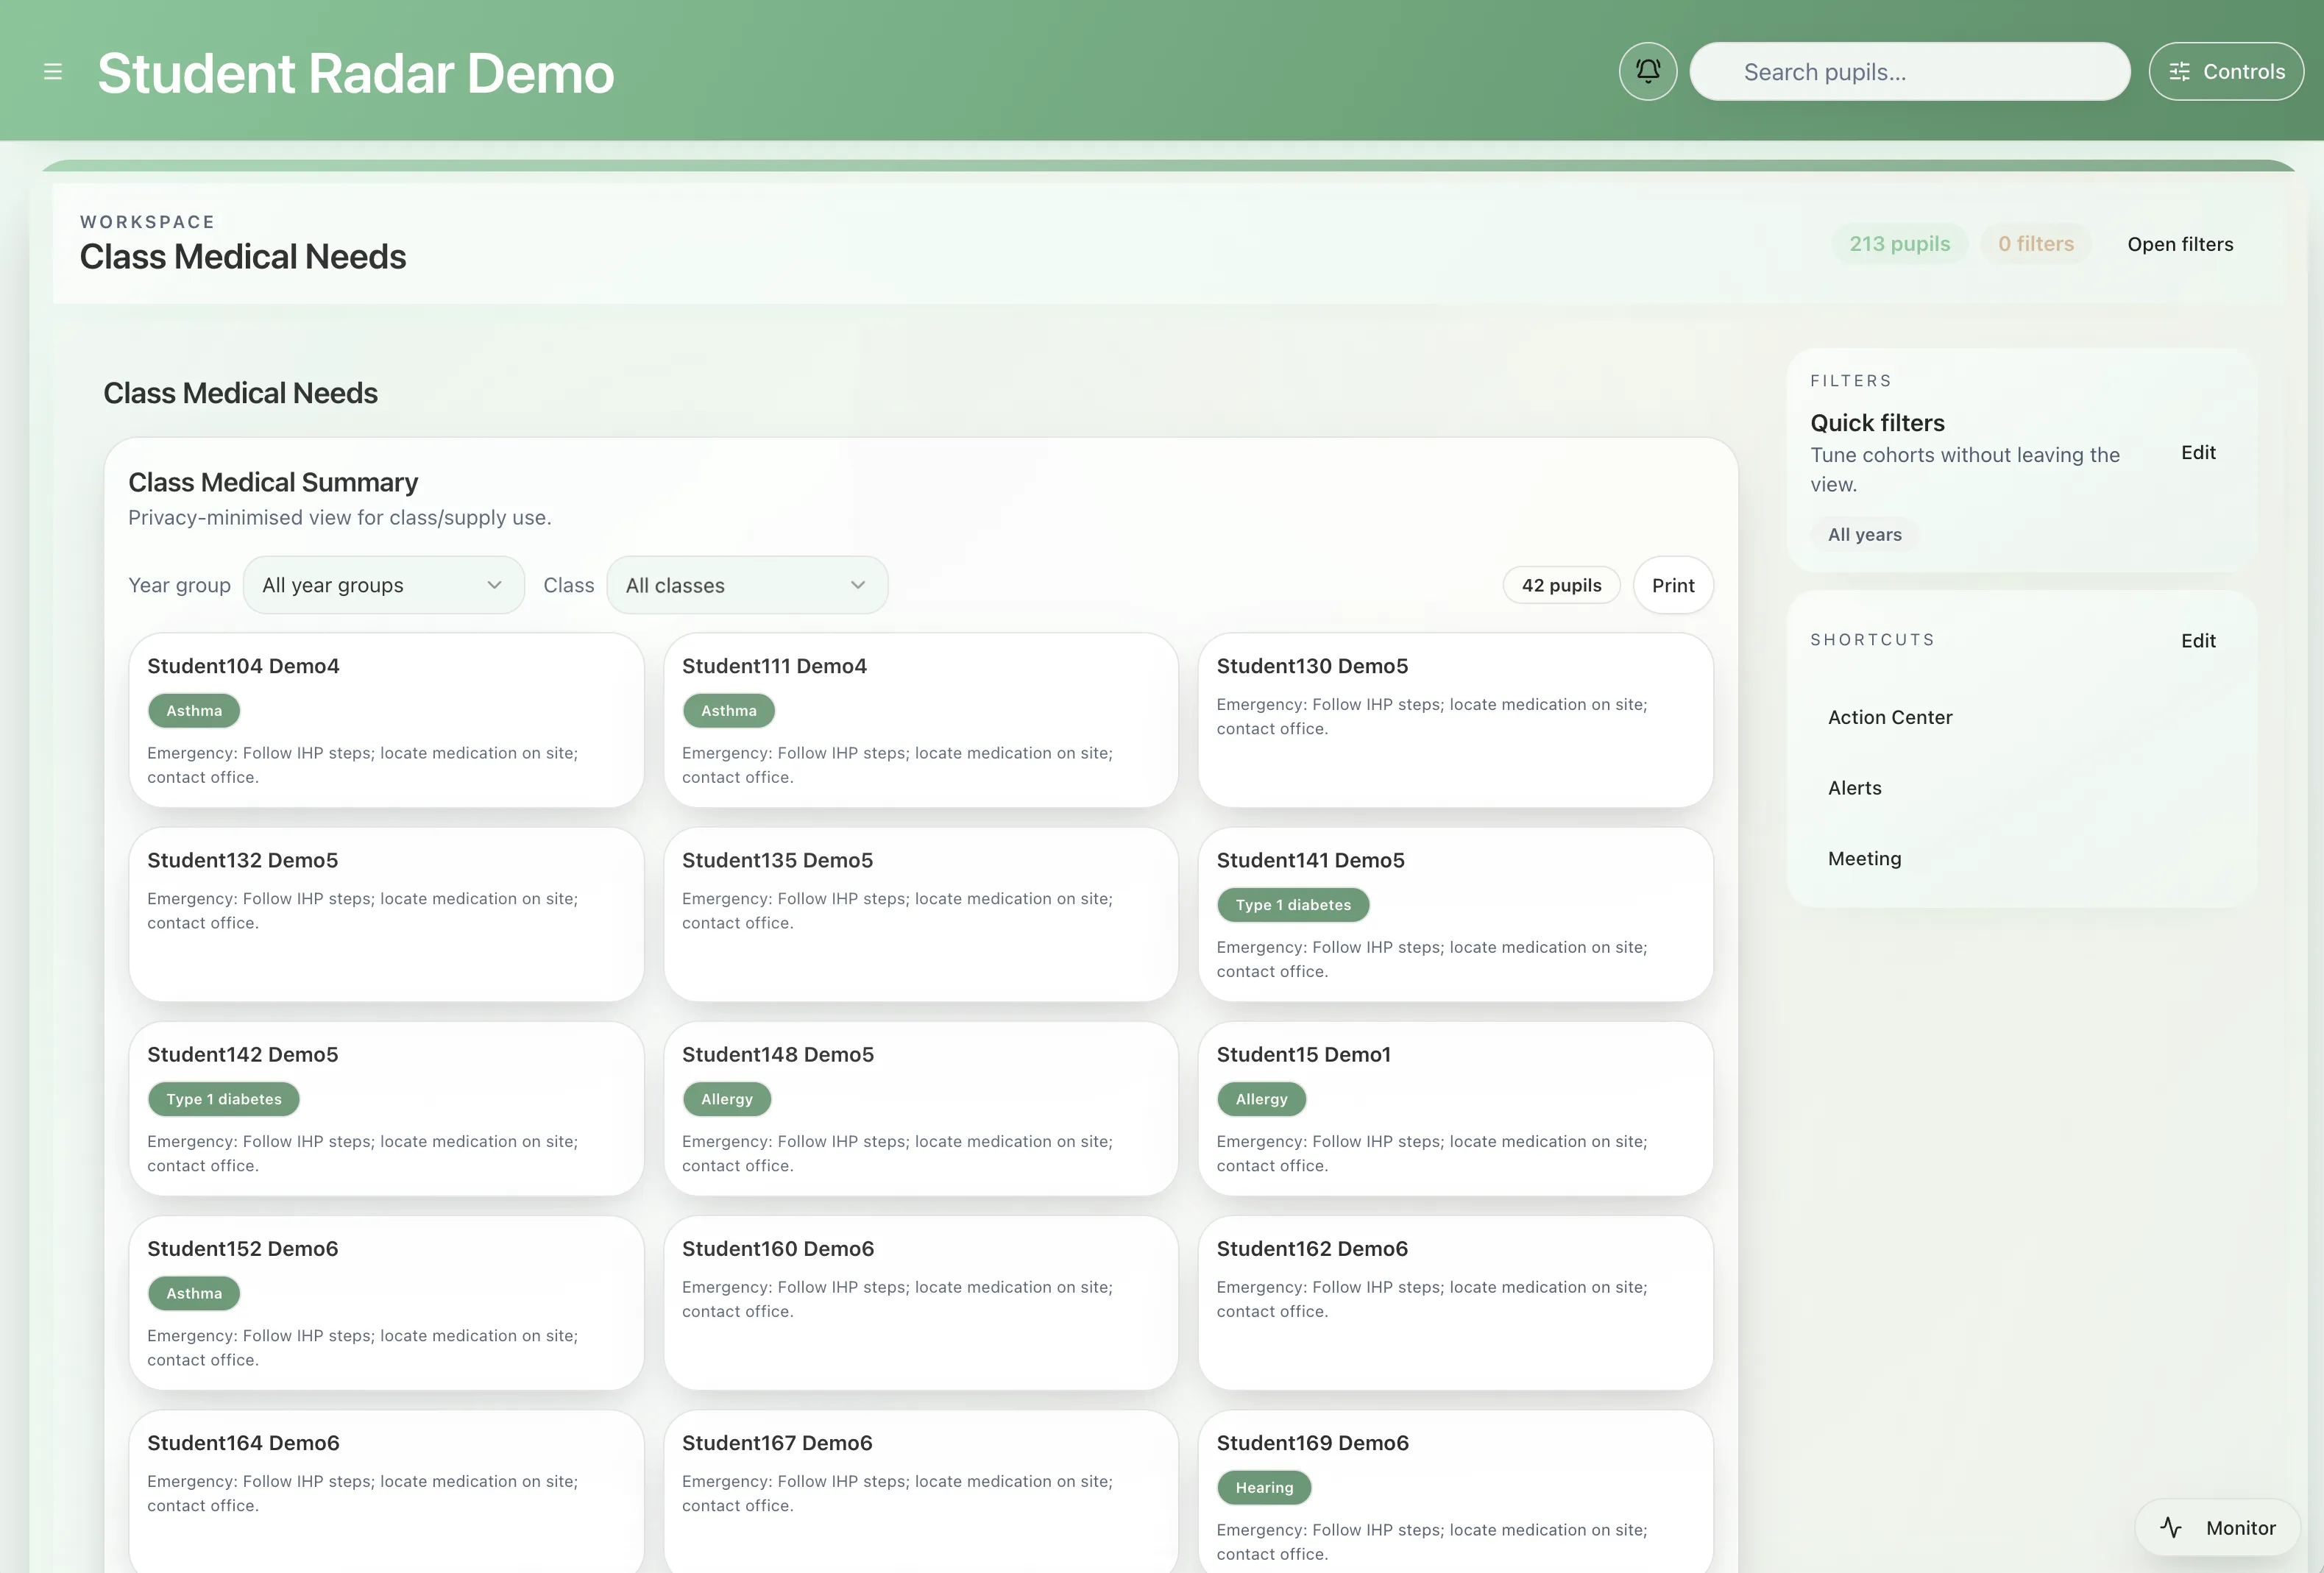The image size is (2324, 1573).
Task: Expand the All classes dropdown
Action: pyautogui.click(x=746, y=585)
